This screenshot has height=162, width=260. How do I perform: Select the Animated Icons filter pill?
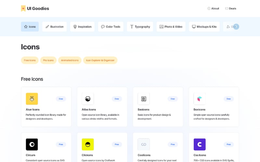click(70, 60)
